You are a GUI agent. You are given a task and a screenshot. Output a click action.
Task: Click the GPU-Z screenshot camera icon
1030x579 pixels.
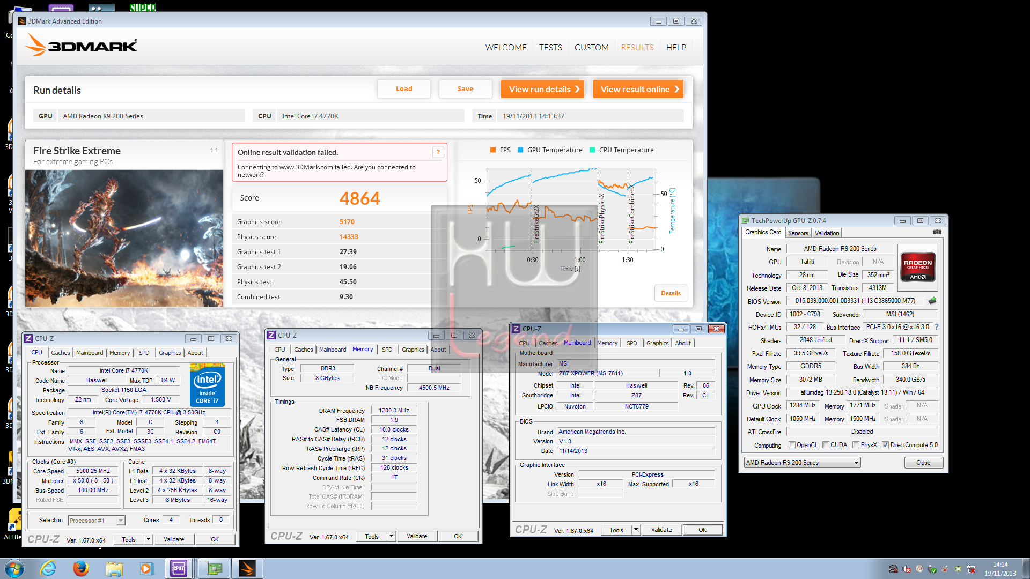pyautogui.click(x=937, y=232)
